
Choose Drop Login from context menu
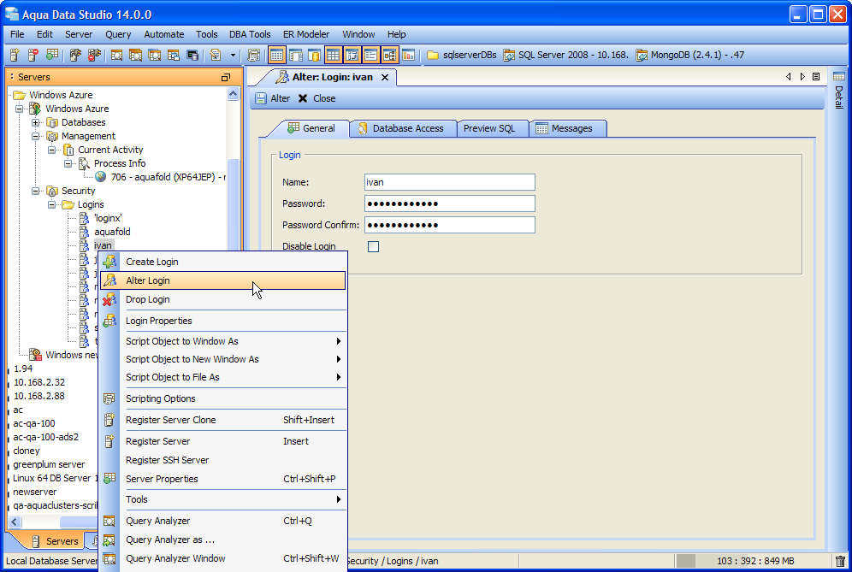pyautogui.click(x=222, y=299)
